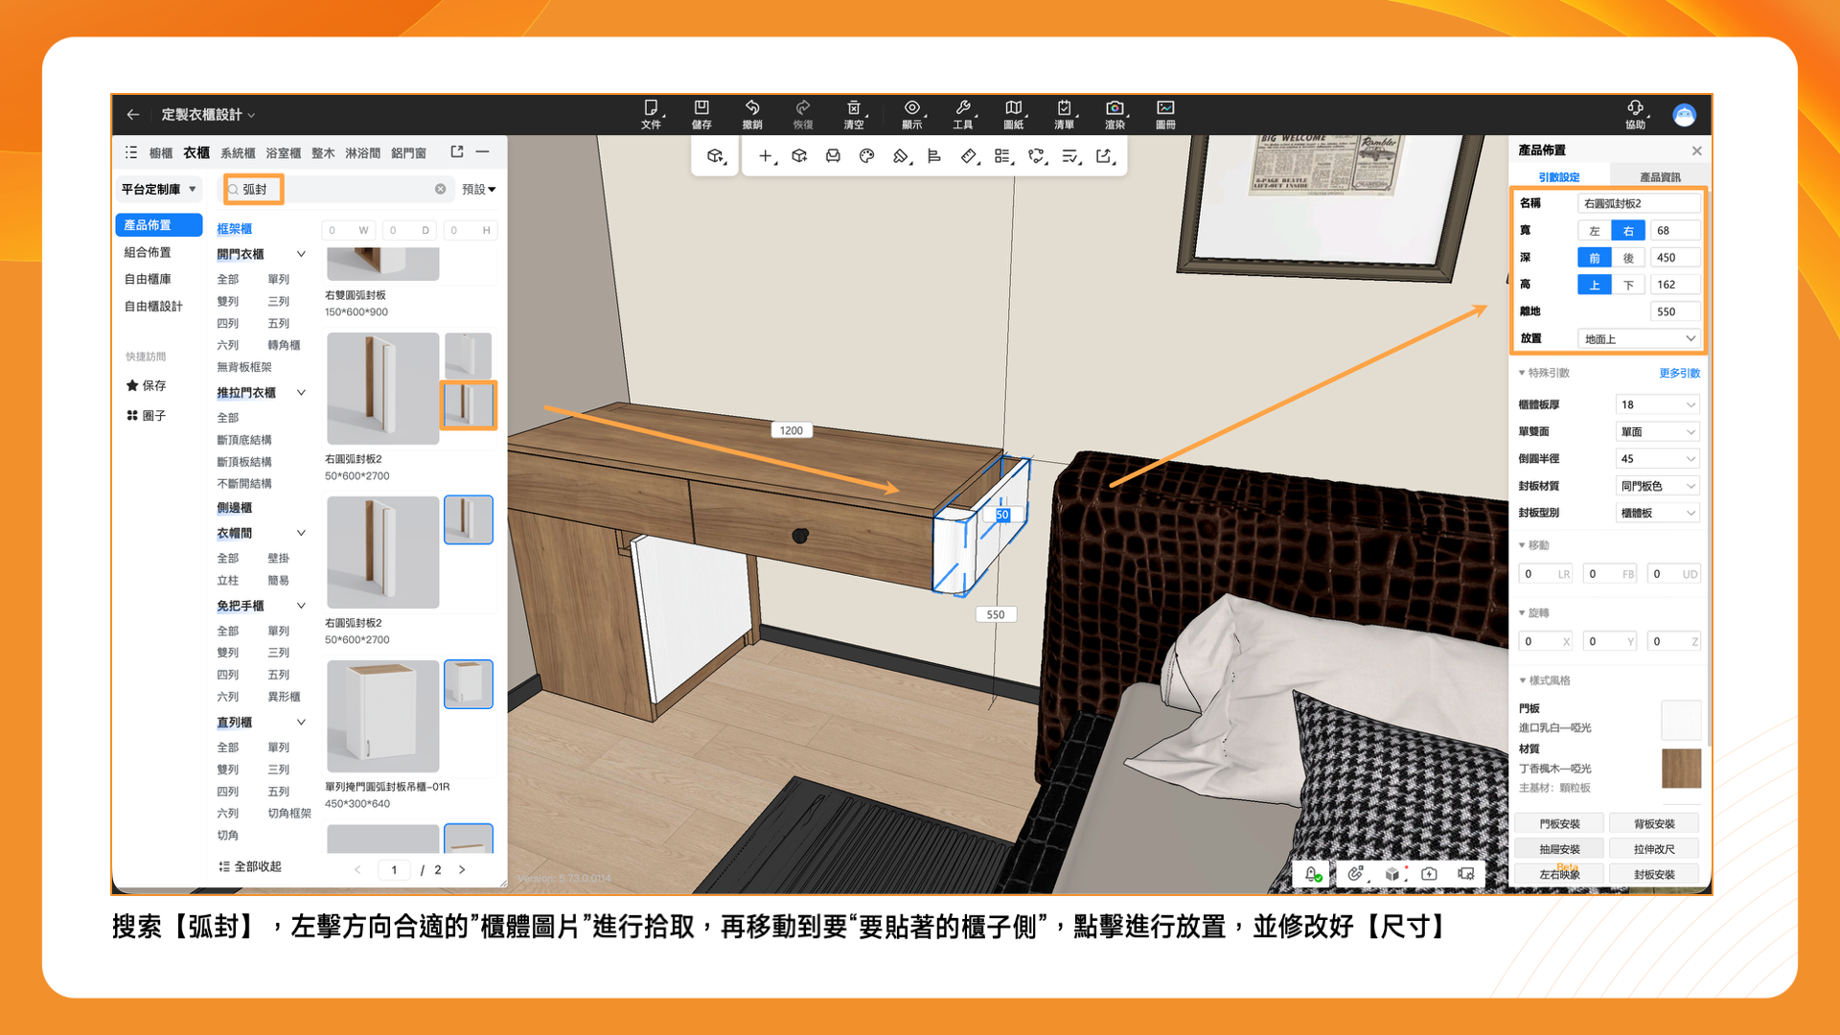Toggle depth anchor to 後
This screenshot has height=1035, width=1840.
click(x=1627, y=258)
